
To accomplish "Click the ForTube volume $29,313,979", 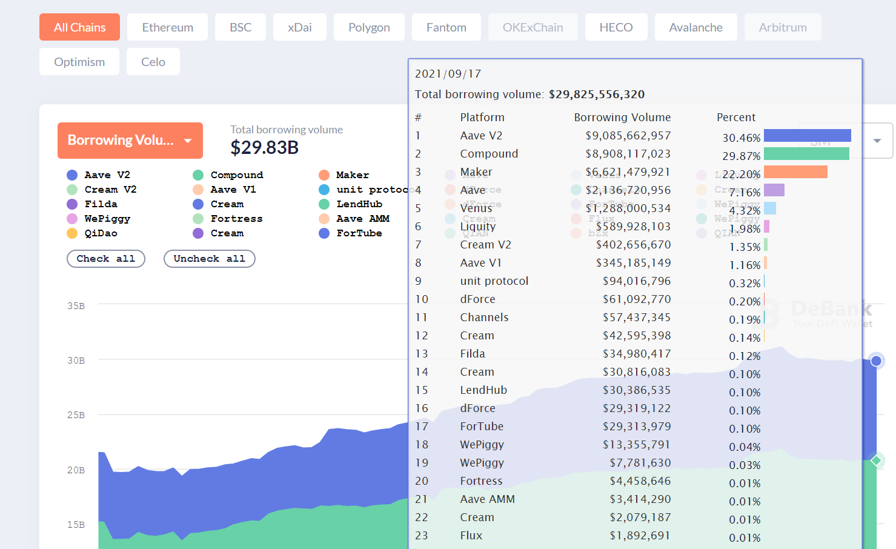I will pos(637,427).
